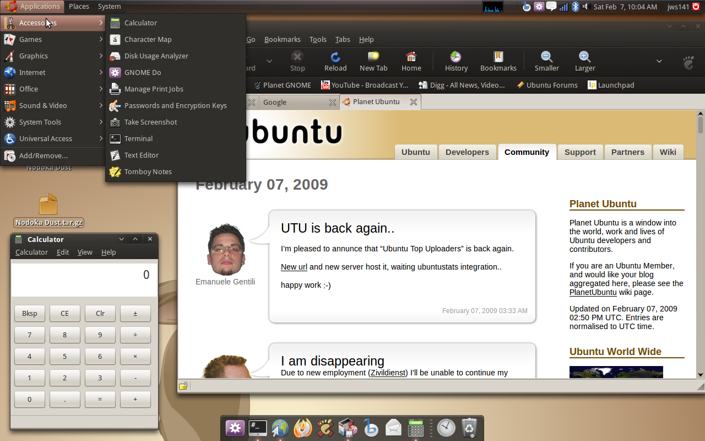Switch to the Developers tab on page

tap(467, 152)
